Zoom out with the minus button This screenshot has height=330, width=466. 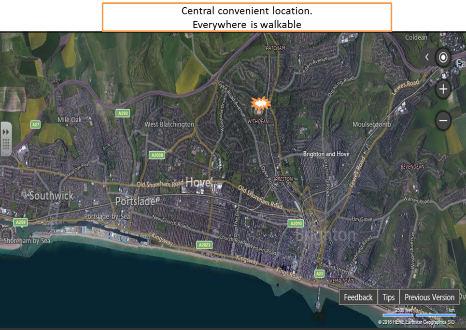click(443, 120)
